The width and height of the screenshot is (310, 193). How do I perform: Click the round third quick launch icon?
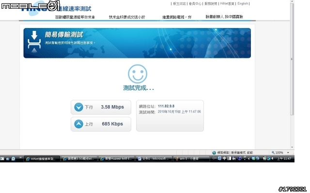tap(13, 159)
